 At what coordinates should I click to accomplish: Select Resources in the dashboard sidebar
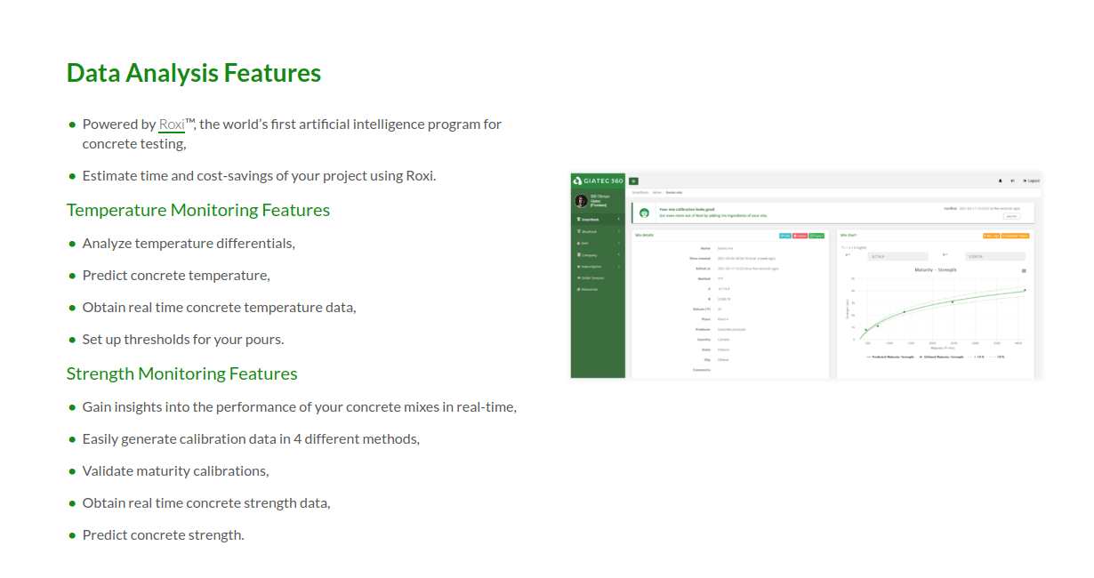[x=597, y=289]
